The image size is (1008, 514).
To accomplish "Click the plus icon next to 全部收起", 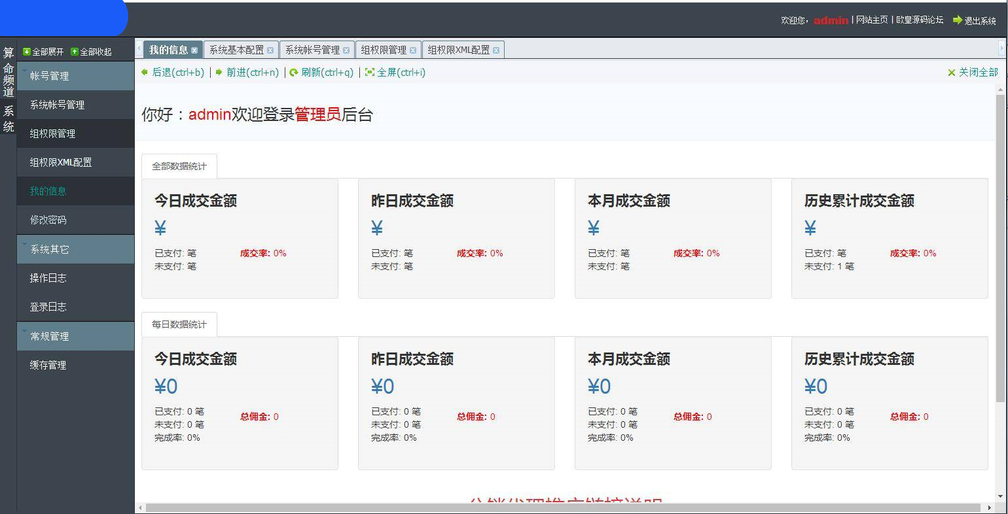I will [x=76, y=50].
